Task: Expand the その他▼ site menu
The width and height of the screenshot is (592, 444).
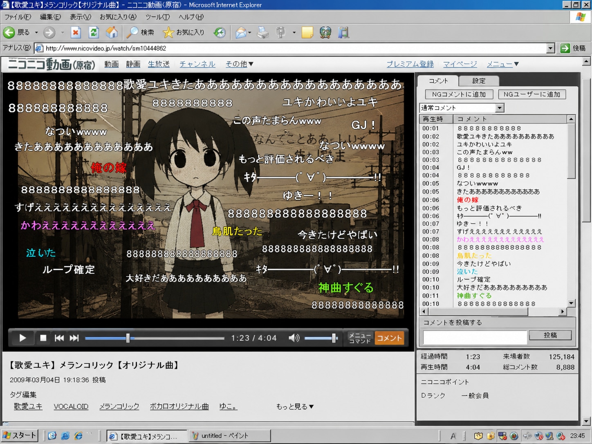Action: pos(240,64)
